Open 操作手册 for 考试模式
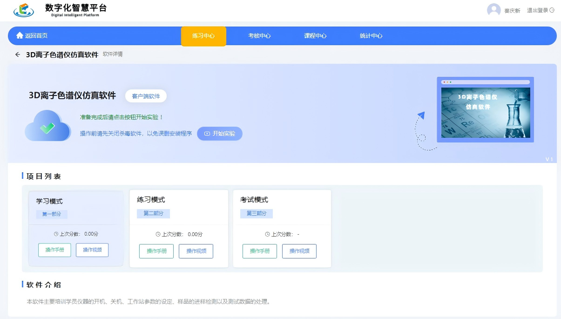Viewport: 561px width, 319px height. [260, 251]
